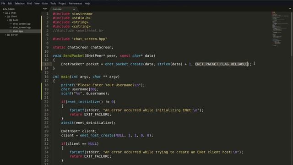
Task: Select the Server folder label
Action: click(14, 35)
